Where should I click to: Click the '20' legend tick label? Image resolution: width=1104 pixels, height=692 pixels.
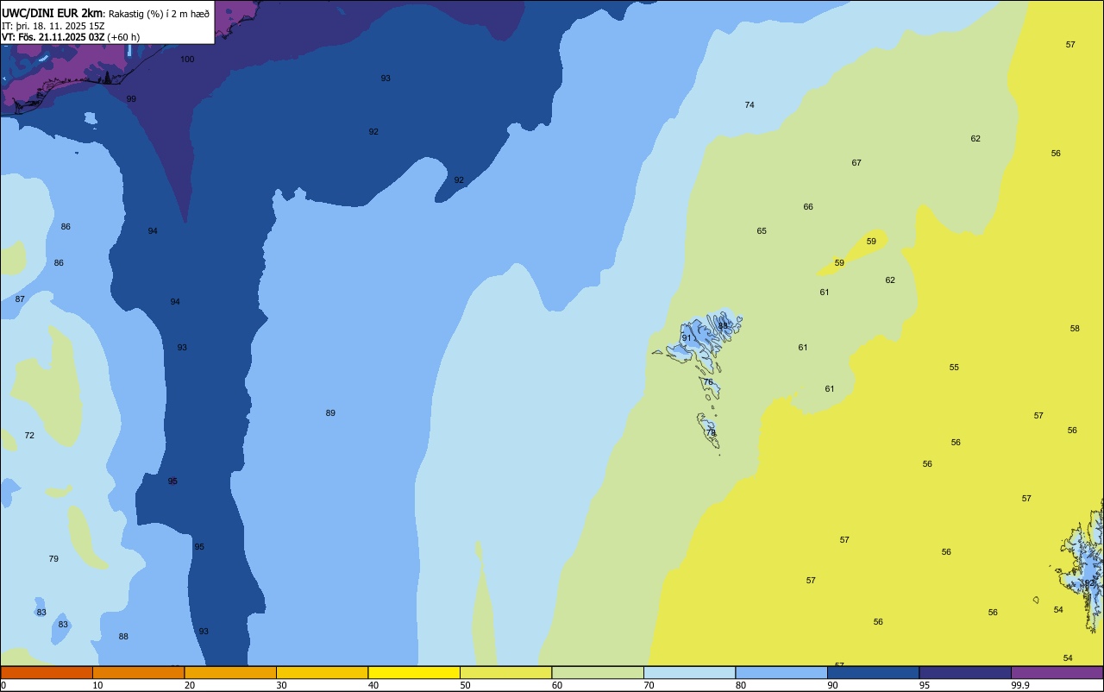point(190,685)
